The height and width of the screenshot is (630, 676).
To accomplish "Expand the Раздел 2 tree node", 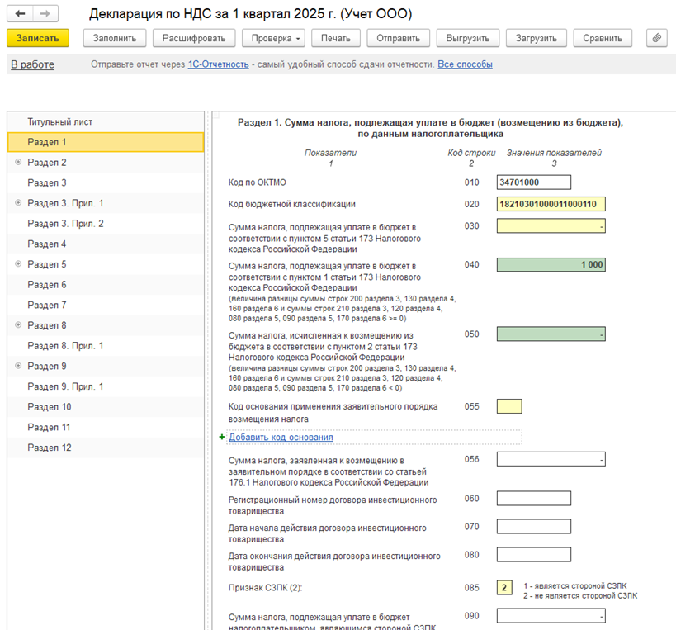I will (18, 163).
